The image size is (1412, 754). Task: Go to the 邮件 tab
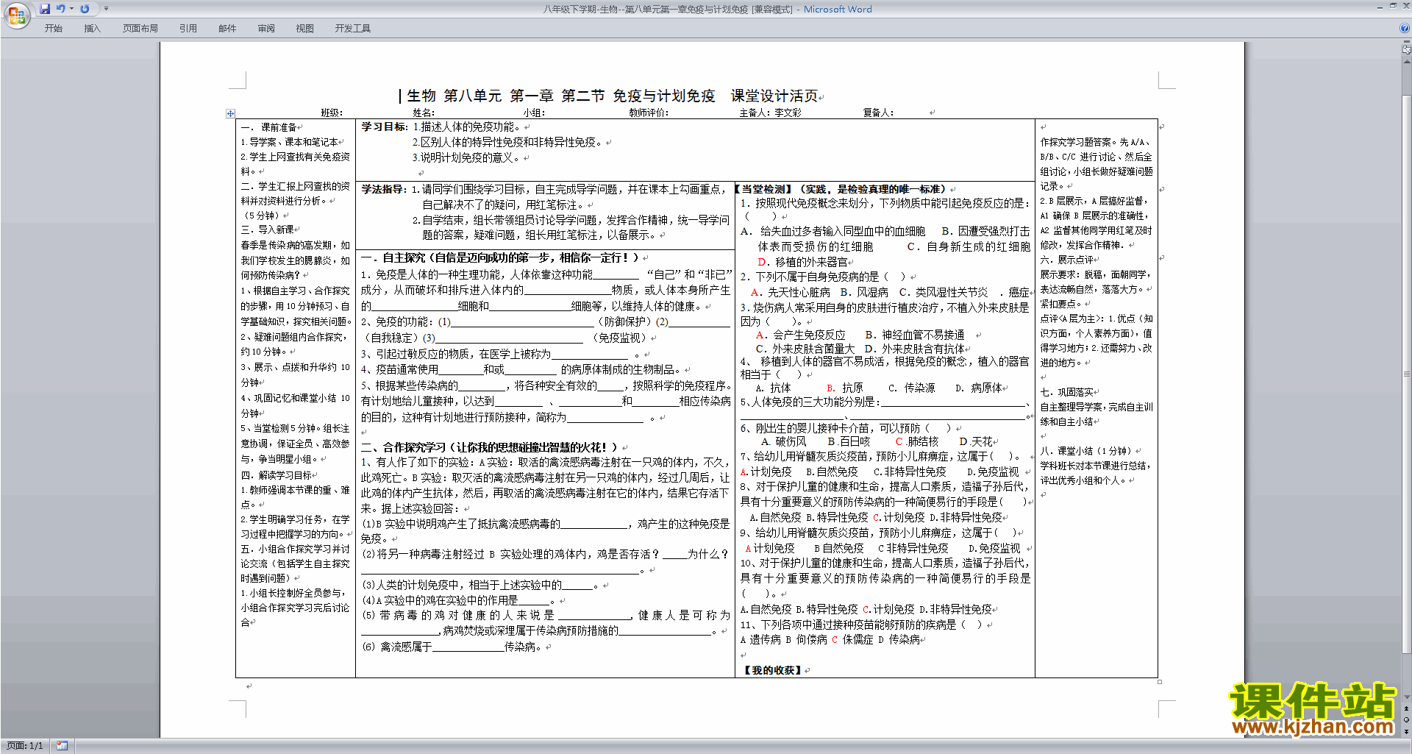tap(227, 29)
